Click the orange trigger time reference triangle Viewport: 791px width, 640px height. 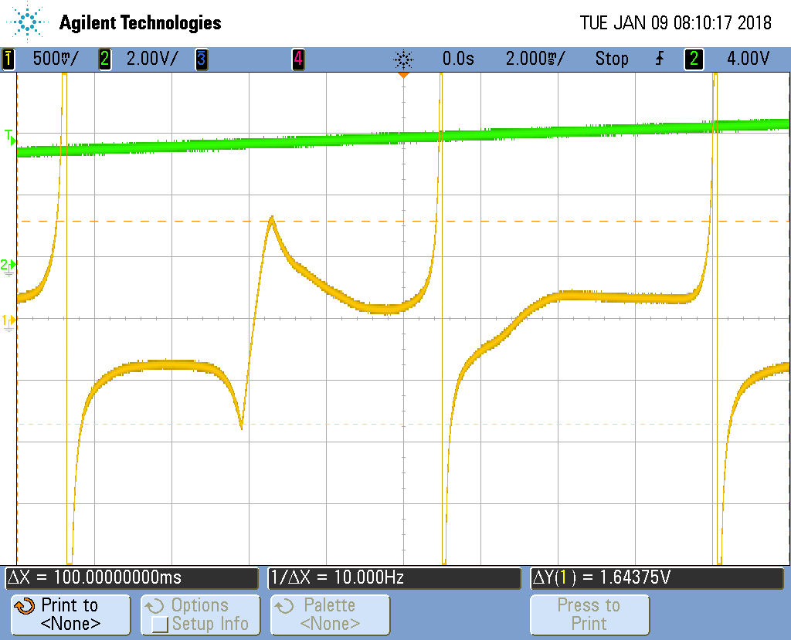click(x=402, y=76)
